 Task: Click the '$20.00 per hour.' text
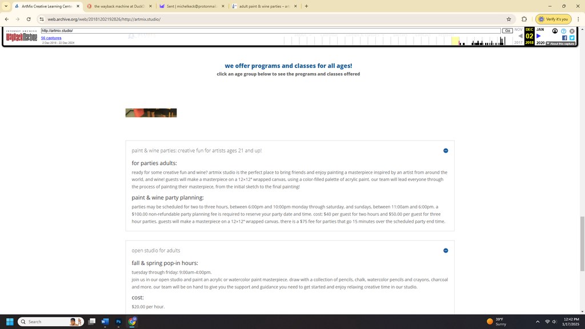[x=148, y=307]
